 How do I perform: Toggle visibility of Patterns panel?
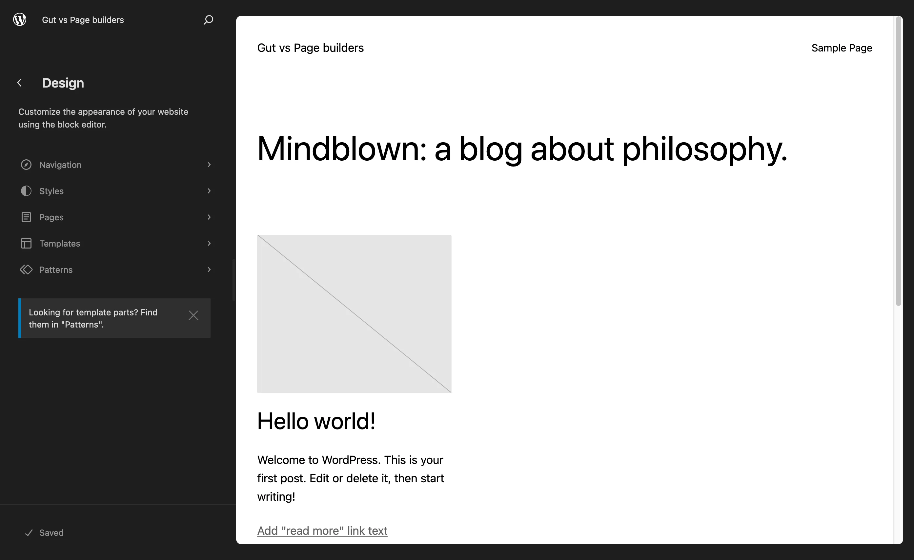209,270
